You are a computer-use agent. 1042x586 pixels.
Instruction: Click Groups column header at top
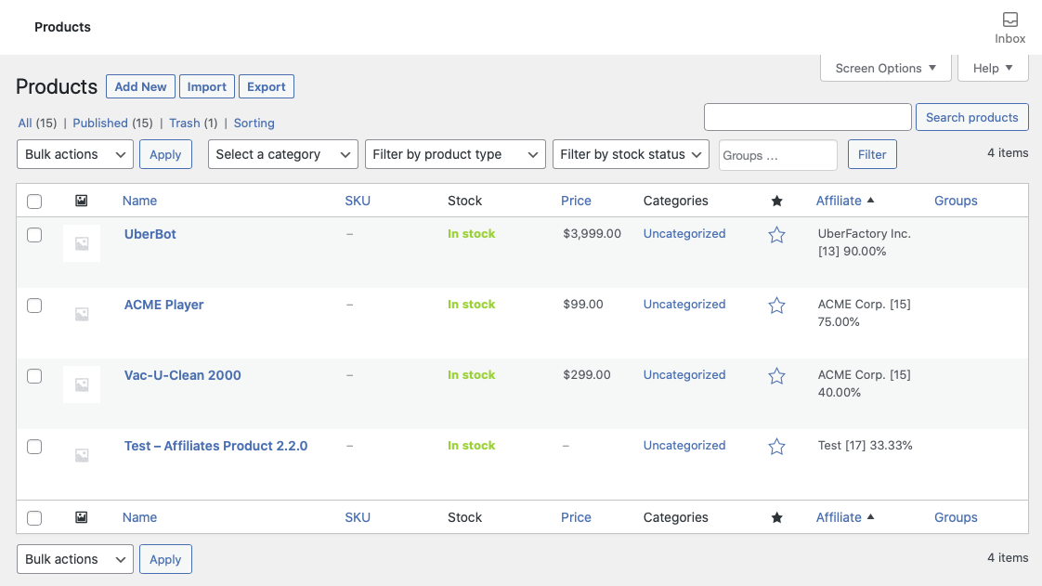coord(956,201)
